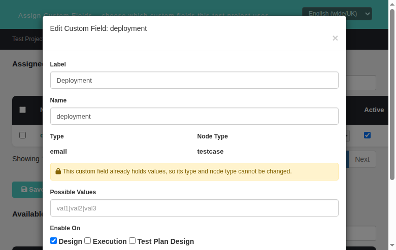
Task: Click the Save button behind the dialog
Action: (27, 190)
